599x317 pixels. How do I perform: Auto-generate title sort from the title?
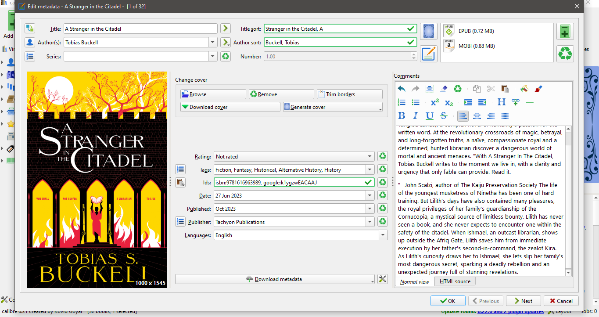[x=226, y=29]
